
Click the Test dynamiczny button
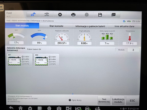[x=104, y=100]
